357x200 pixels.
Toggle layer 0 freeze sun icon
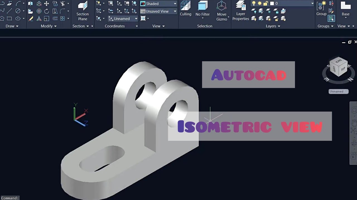click(260, 4)
